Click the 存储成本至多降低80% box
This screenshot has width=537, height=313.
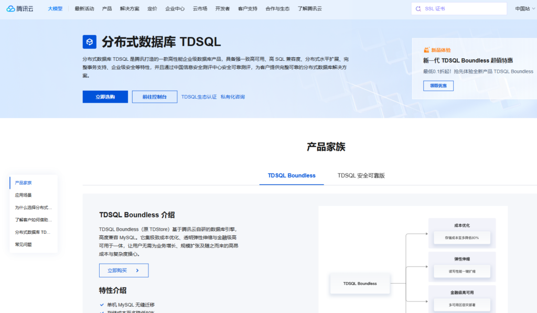[x=462, y=238]
